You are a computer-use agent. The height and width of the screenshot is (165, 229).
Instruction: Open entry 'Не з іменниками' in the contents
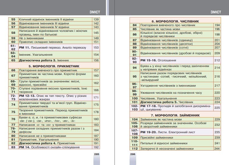[31, 38]
